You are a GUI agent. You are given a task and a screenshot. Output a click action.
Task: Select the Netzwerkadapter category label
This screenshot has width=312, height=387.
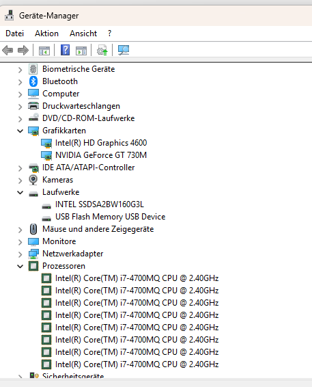tap(72, 254)
